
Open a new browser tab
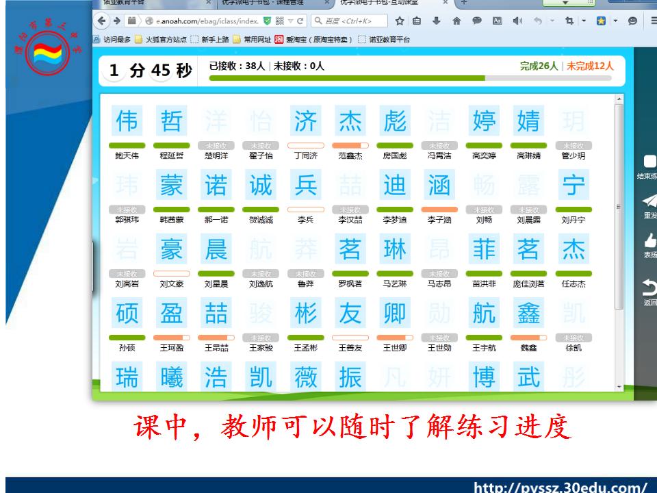pyautogui.click(x=463, y=3)
